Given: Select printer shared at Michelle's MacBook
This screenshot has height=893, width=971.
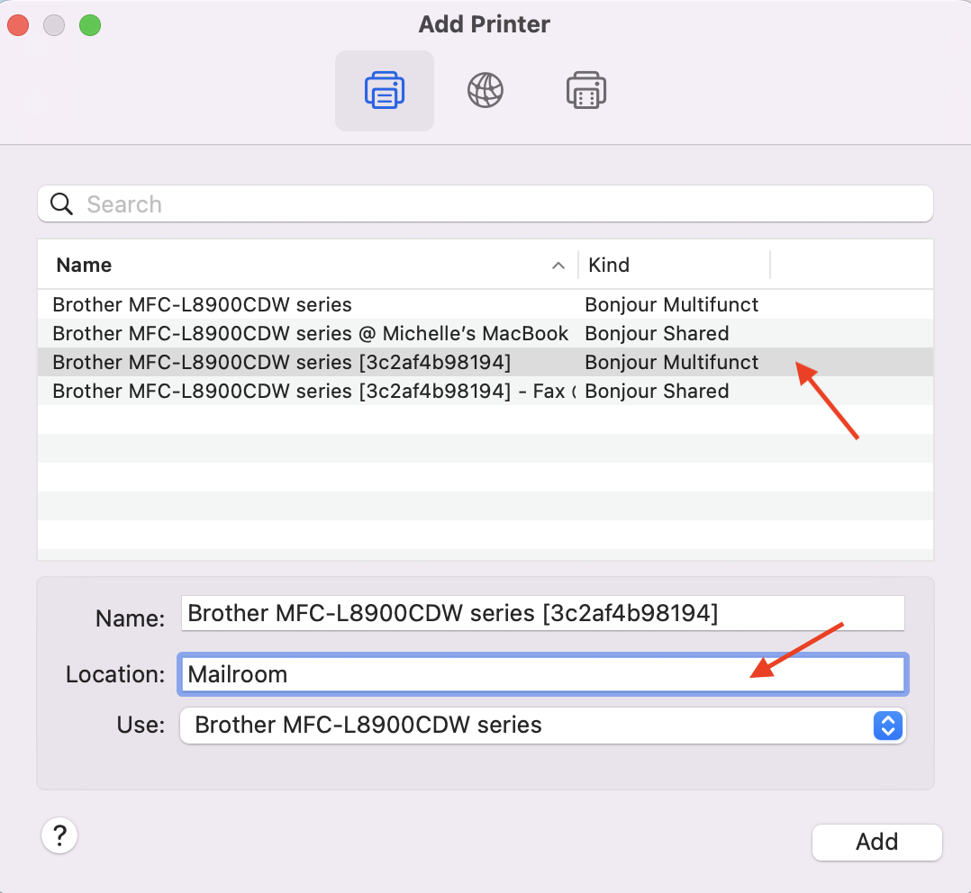Looking at the screenshot, I should click(x=485, y=334).
